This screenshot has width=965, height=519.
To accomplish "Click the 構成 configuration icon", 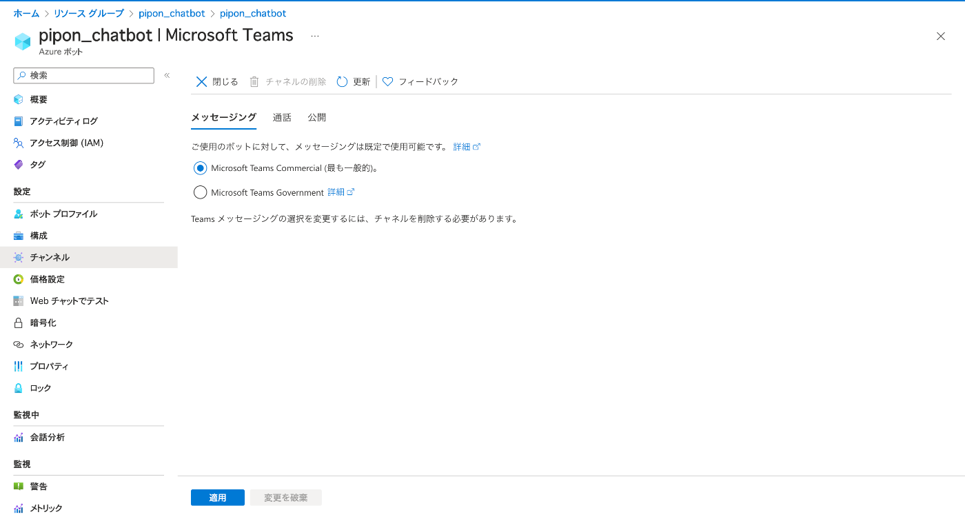I will [x=19, y=236].
